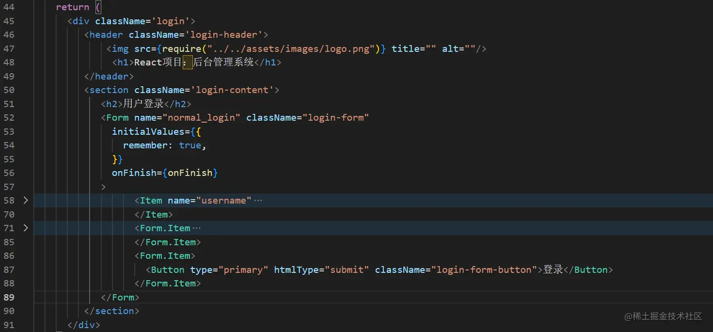The width and height of the screenshot is (713, 332).
Task: Click "normal_login" string on line 52
Action: click(x=202, y=118)
